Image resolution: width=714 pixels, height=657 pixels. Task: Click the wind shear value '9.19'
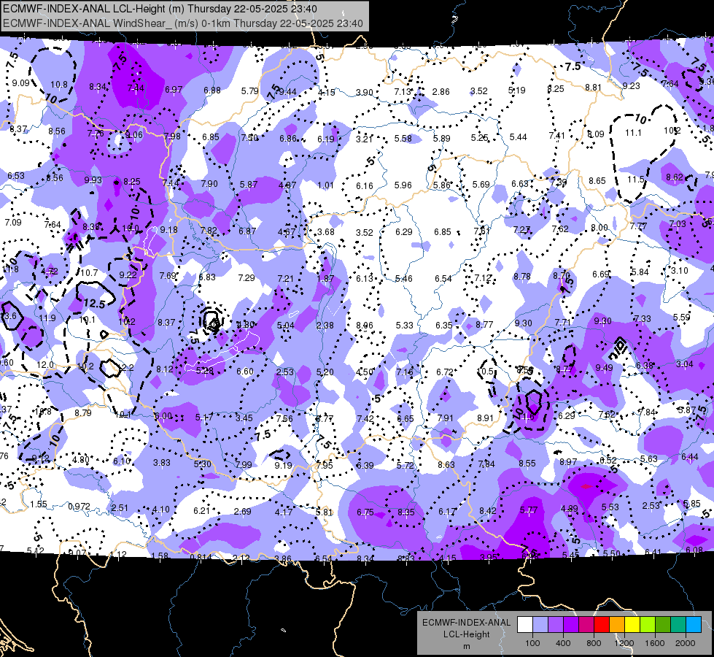(283, 465)
